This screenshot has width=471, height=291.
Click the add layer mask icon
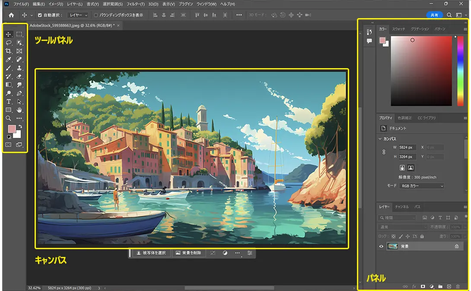423,287
